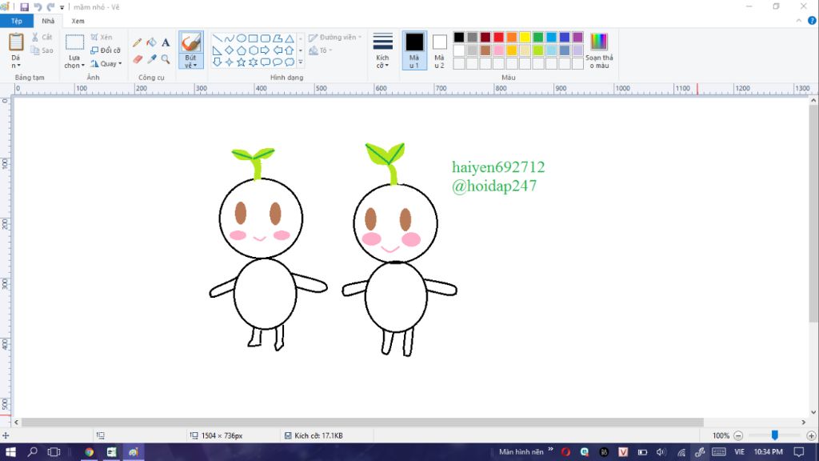The height and width of the screenshot is (461, 819).
Task: Click the Xén crop button
Action: (x=102, y=37)
